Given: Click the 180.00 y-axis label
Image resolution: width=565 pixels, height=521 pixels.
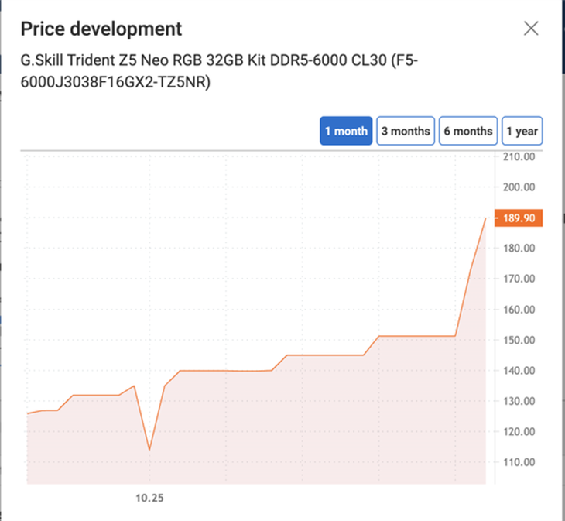Looking at the screenshot, I should (x=519, y=249).
